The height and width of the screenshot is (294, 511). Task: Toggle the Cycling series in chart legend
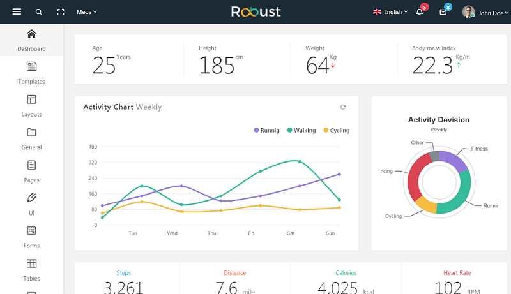pos(337,130)
